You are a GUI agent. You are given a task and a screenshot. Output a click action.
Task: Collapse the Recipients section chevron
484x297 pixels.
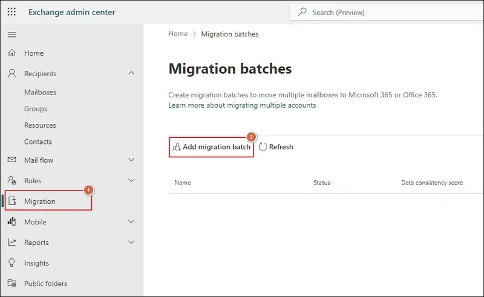pos(131,73)
